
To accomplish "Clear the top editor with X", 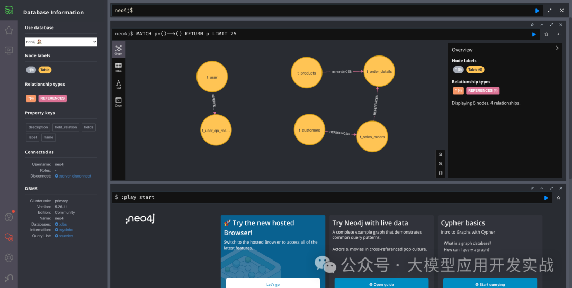I will (x=562, y=11).
